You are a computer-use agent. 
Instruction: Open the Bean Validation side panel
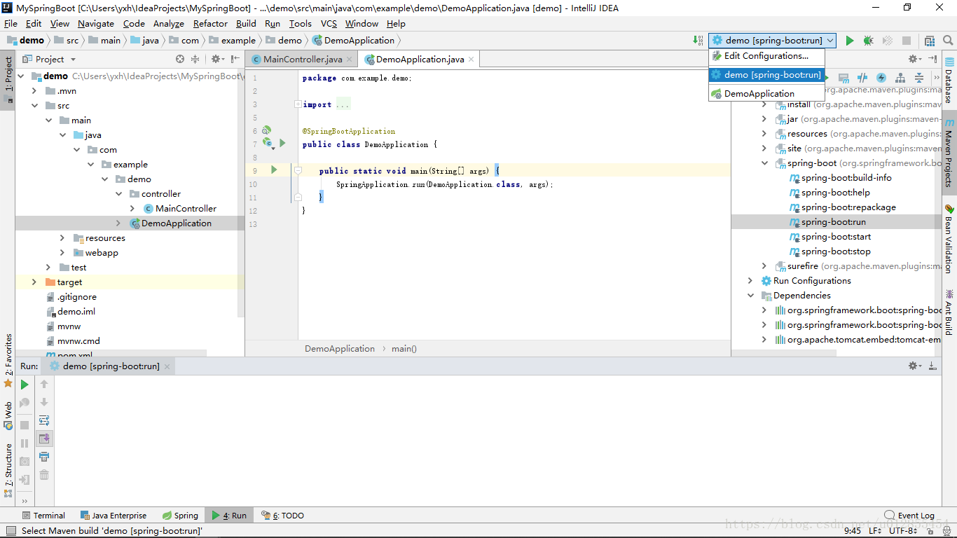coord(949,238)
